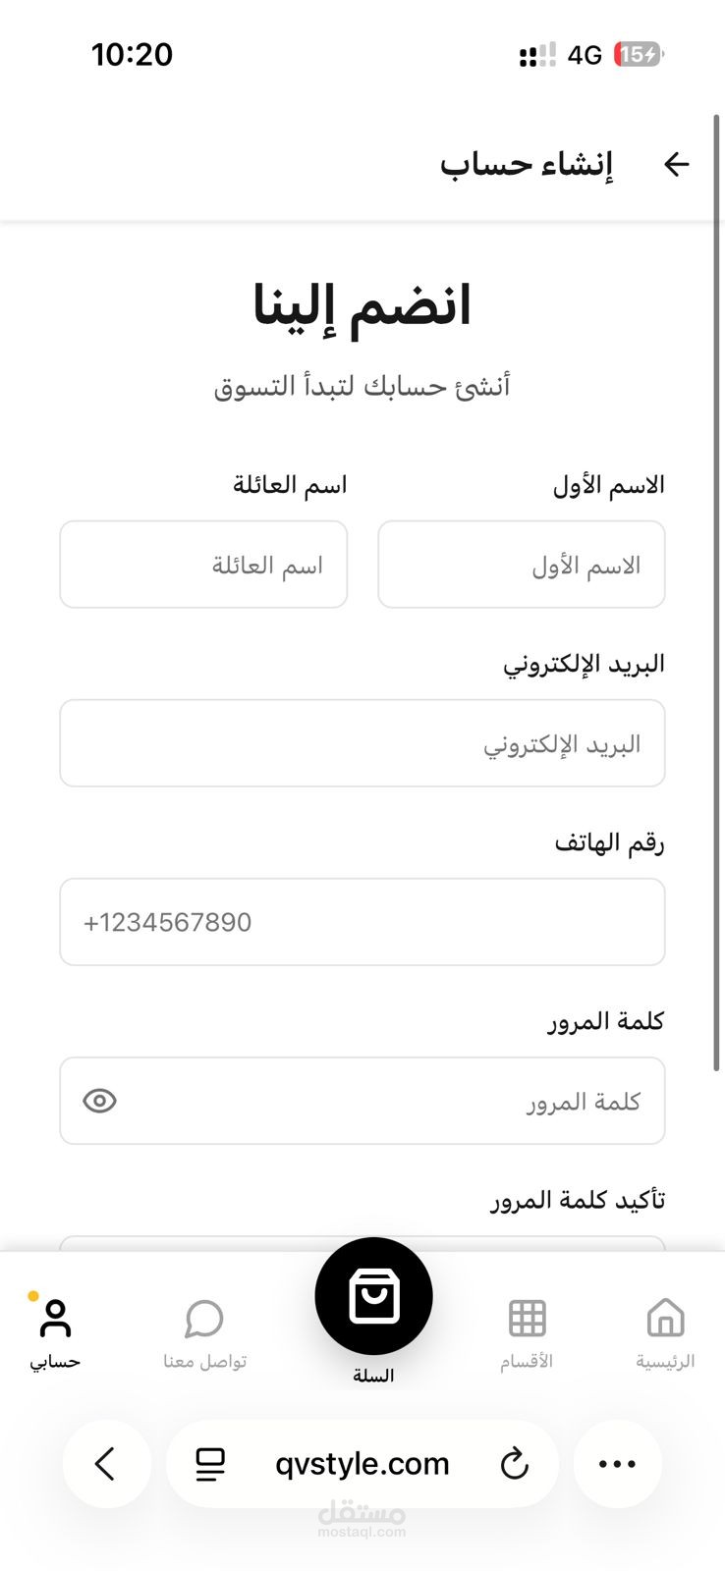725x1571 pixels.
Task: Open the الأقسام categories tab
Action: (x=527, y=1330)
